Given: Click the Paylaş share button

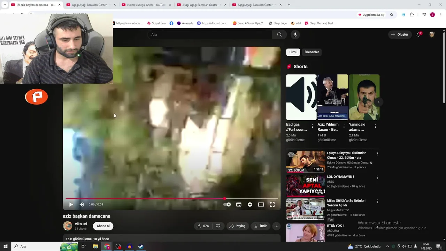Looking at the screenshot, I should [237, 226].
